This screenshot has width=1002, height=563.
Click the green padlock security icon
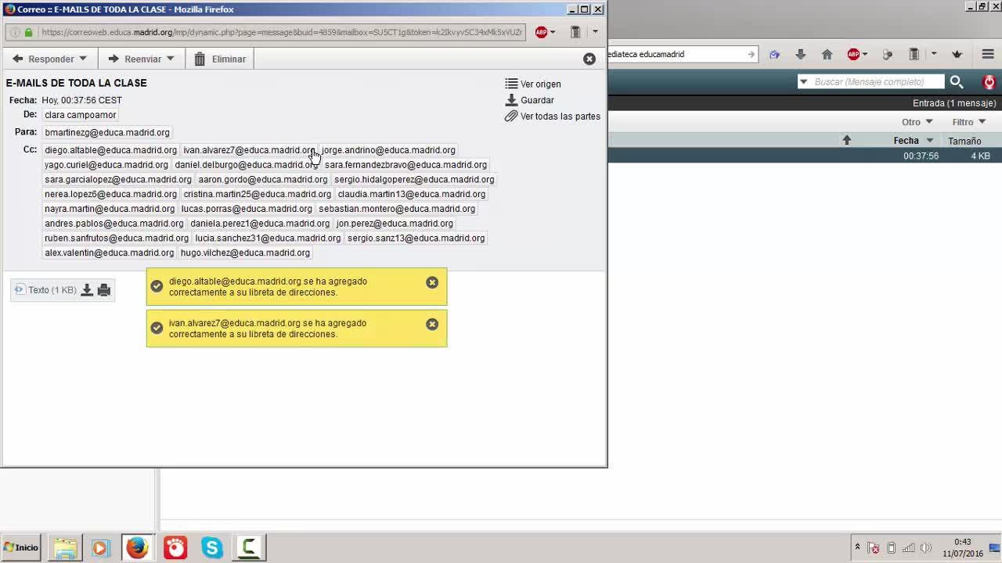(29, 32)
